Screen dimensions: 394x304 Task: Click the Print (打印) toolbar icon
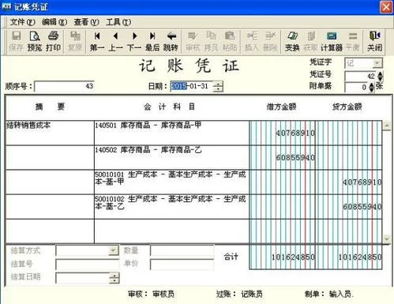pos(53,42)
